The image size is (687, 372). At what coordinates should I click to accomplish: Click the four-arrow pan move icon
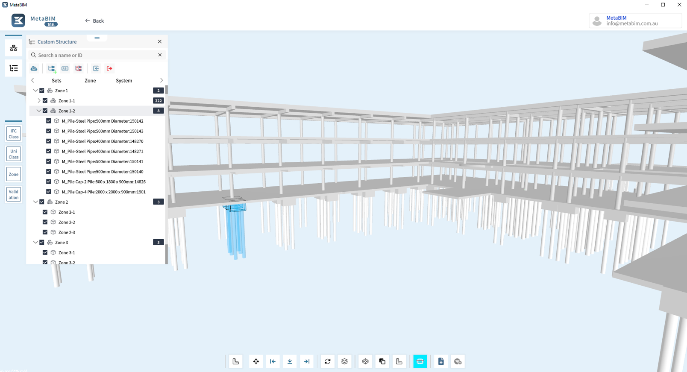pos(256,361)
